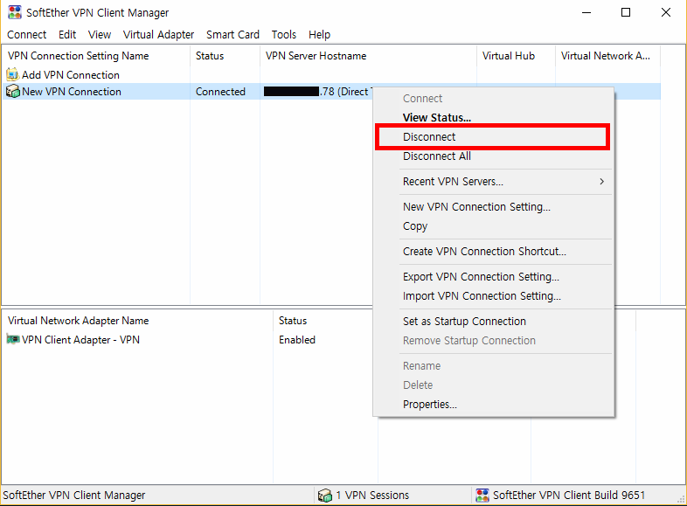Viewport: 687px width, 506px height.
Task: Choose Export VPN Connection Setting...
Action: pyautogui.click(x=493, y=277)
